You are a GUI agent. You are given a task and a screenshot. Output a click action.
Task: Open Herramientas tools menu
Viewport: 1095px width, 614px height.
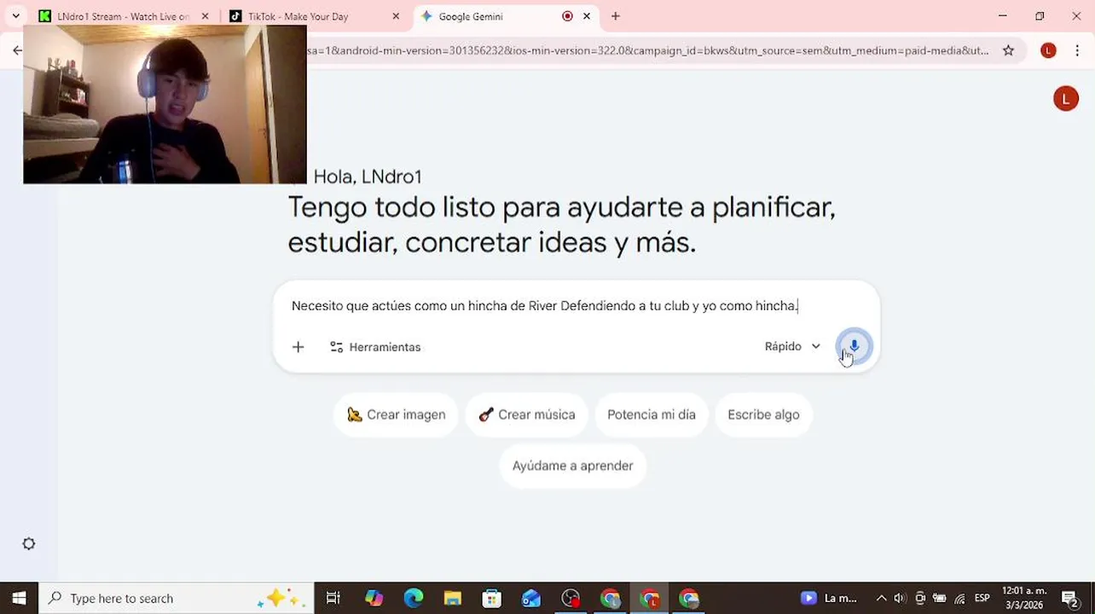[x=375, y=347]
